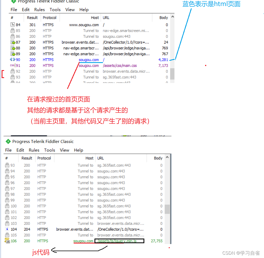Click CSS icon of session 91
This screenshot has width=264, height=258.
(13, 65)
